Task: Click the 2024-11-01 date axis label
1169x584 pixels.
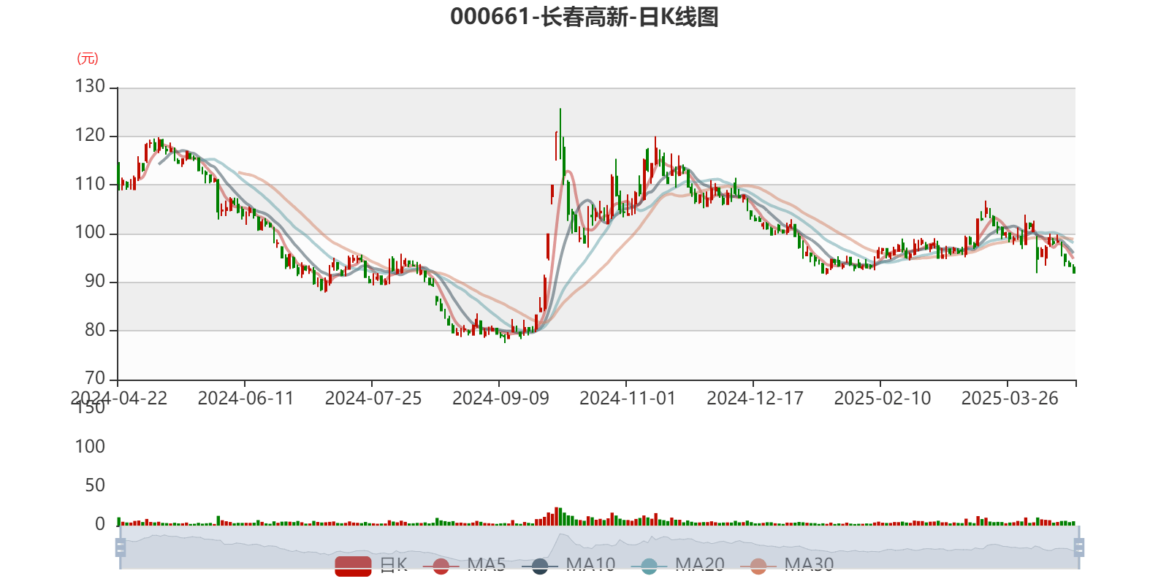Action: pos(627,398)
